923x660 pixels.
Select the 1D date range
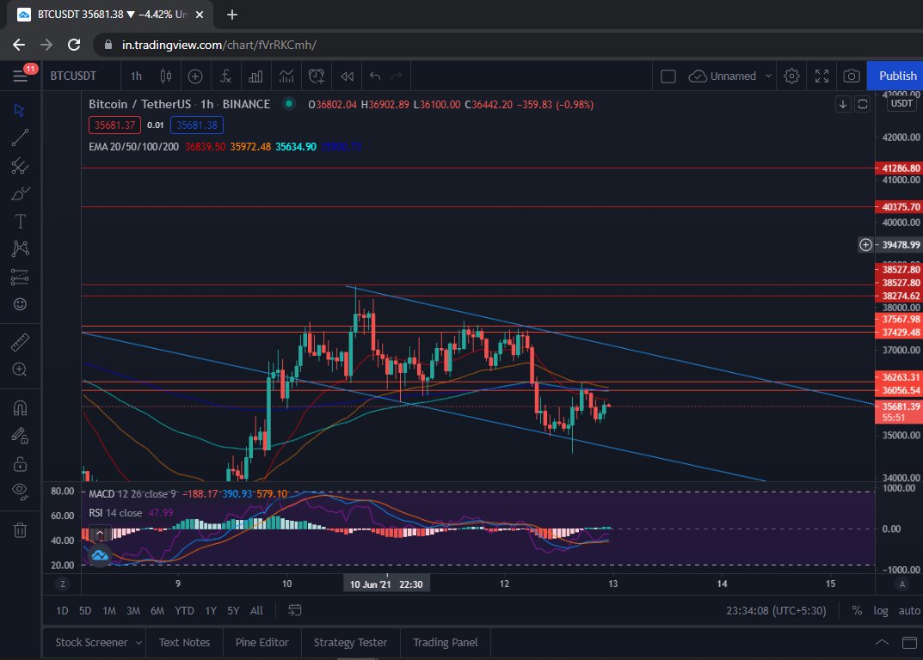[x=62, y=611]
